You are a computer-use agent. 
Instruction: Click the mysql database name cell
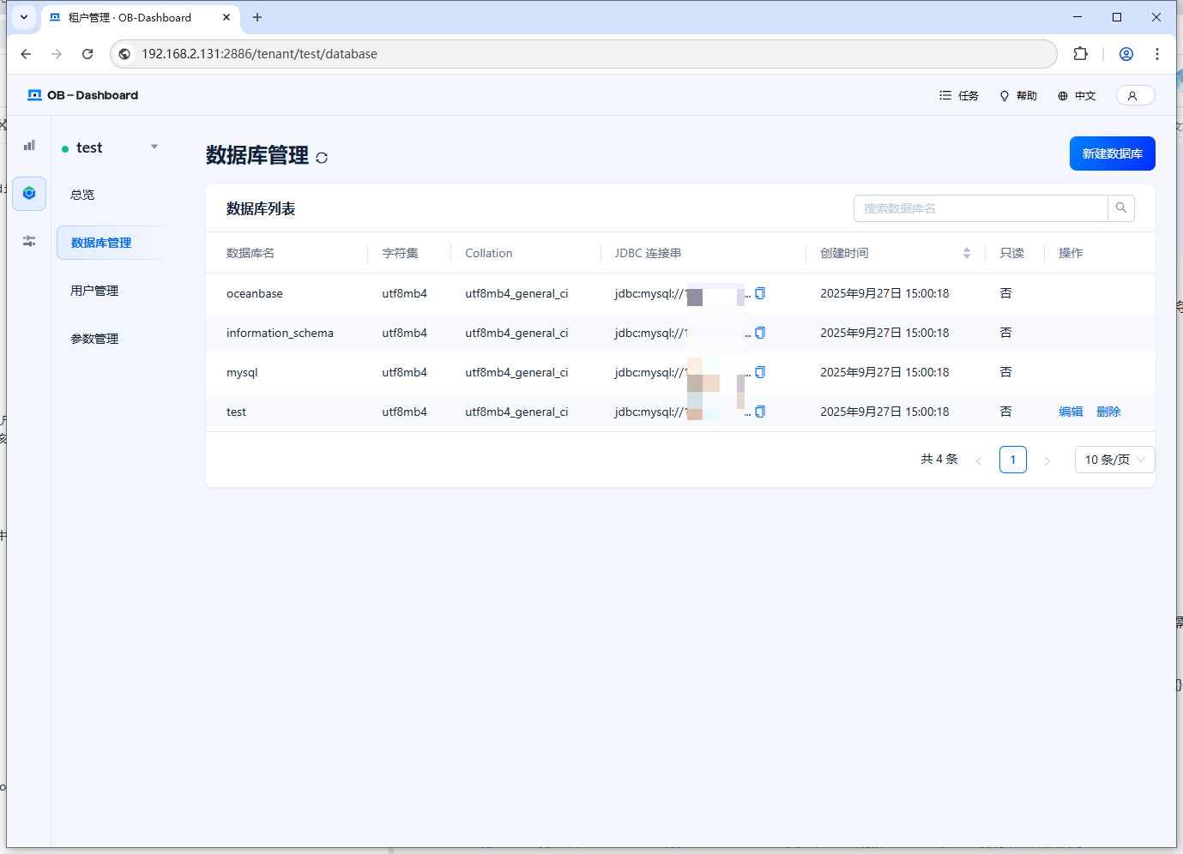[x=242, y=372]
